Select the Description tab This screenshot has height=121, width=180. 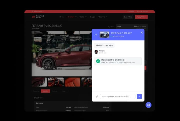tap(36, 91)
